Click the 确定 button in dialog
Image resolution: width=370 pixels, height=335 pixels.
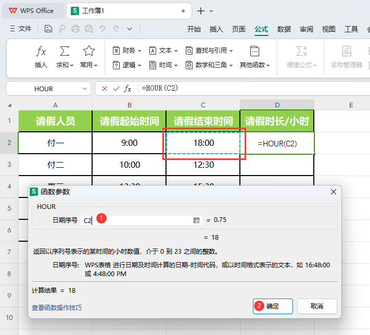coord(273,306)
